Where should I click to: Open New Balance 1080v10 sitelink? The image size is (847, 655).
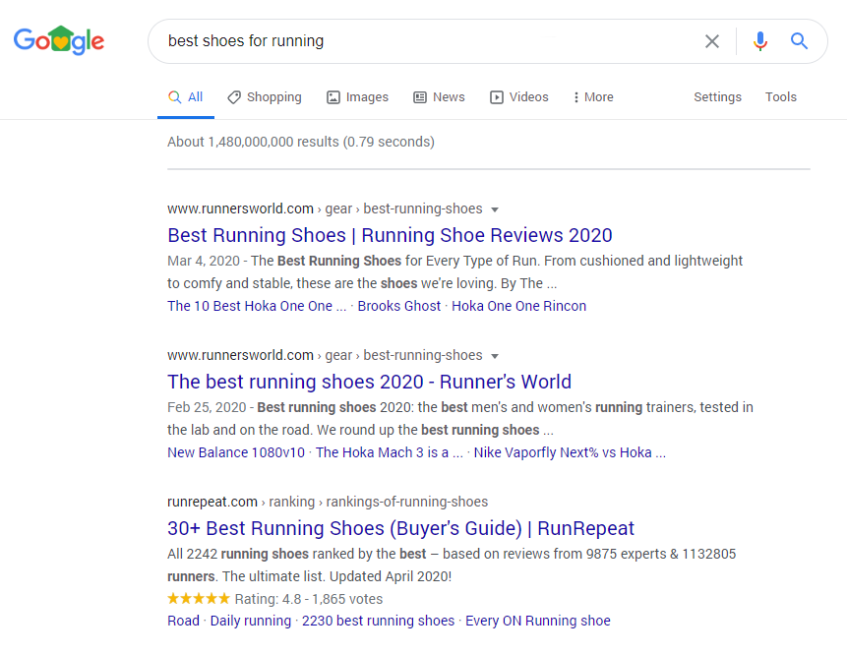[x=236, y=452]
